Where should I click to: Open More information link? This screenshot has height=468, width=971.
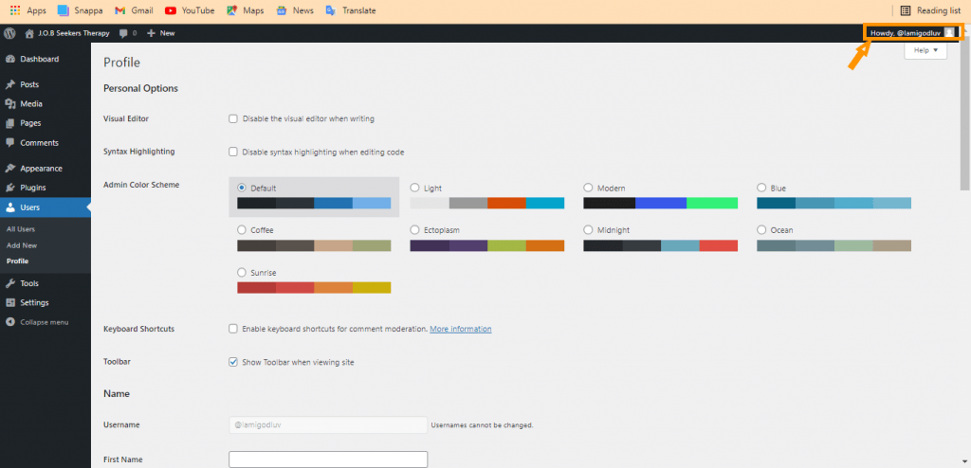(x=461, y=329)
